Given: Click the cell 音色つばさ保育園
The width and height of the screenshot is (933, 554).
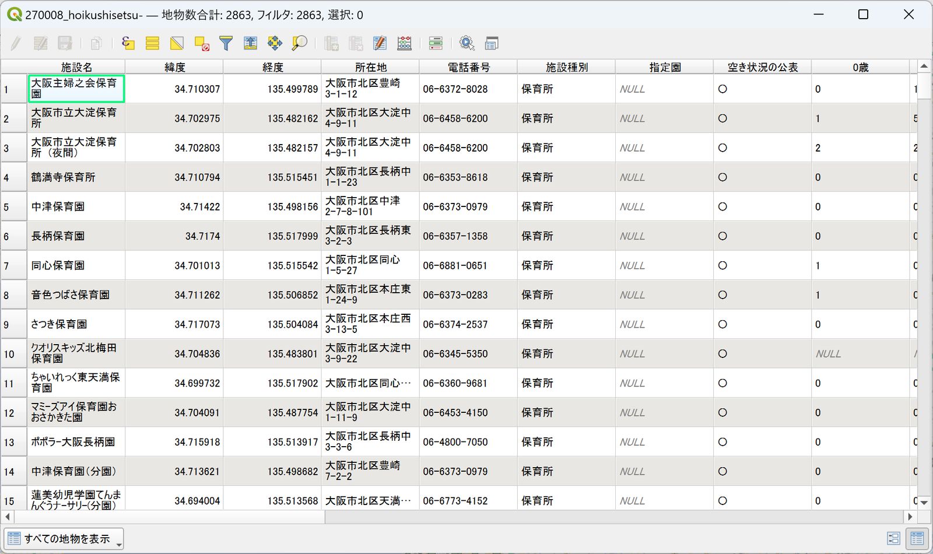Looking at the screenshot, I should (x=76, y=295).
